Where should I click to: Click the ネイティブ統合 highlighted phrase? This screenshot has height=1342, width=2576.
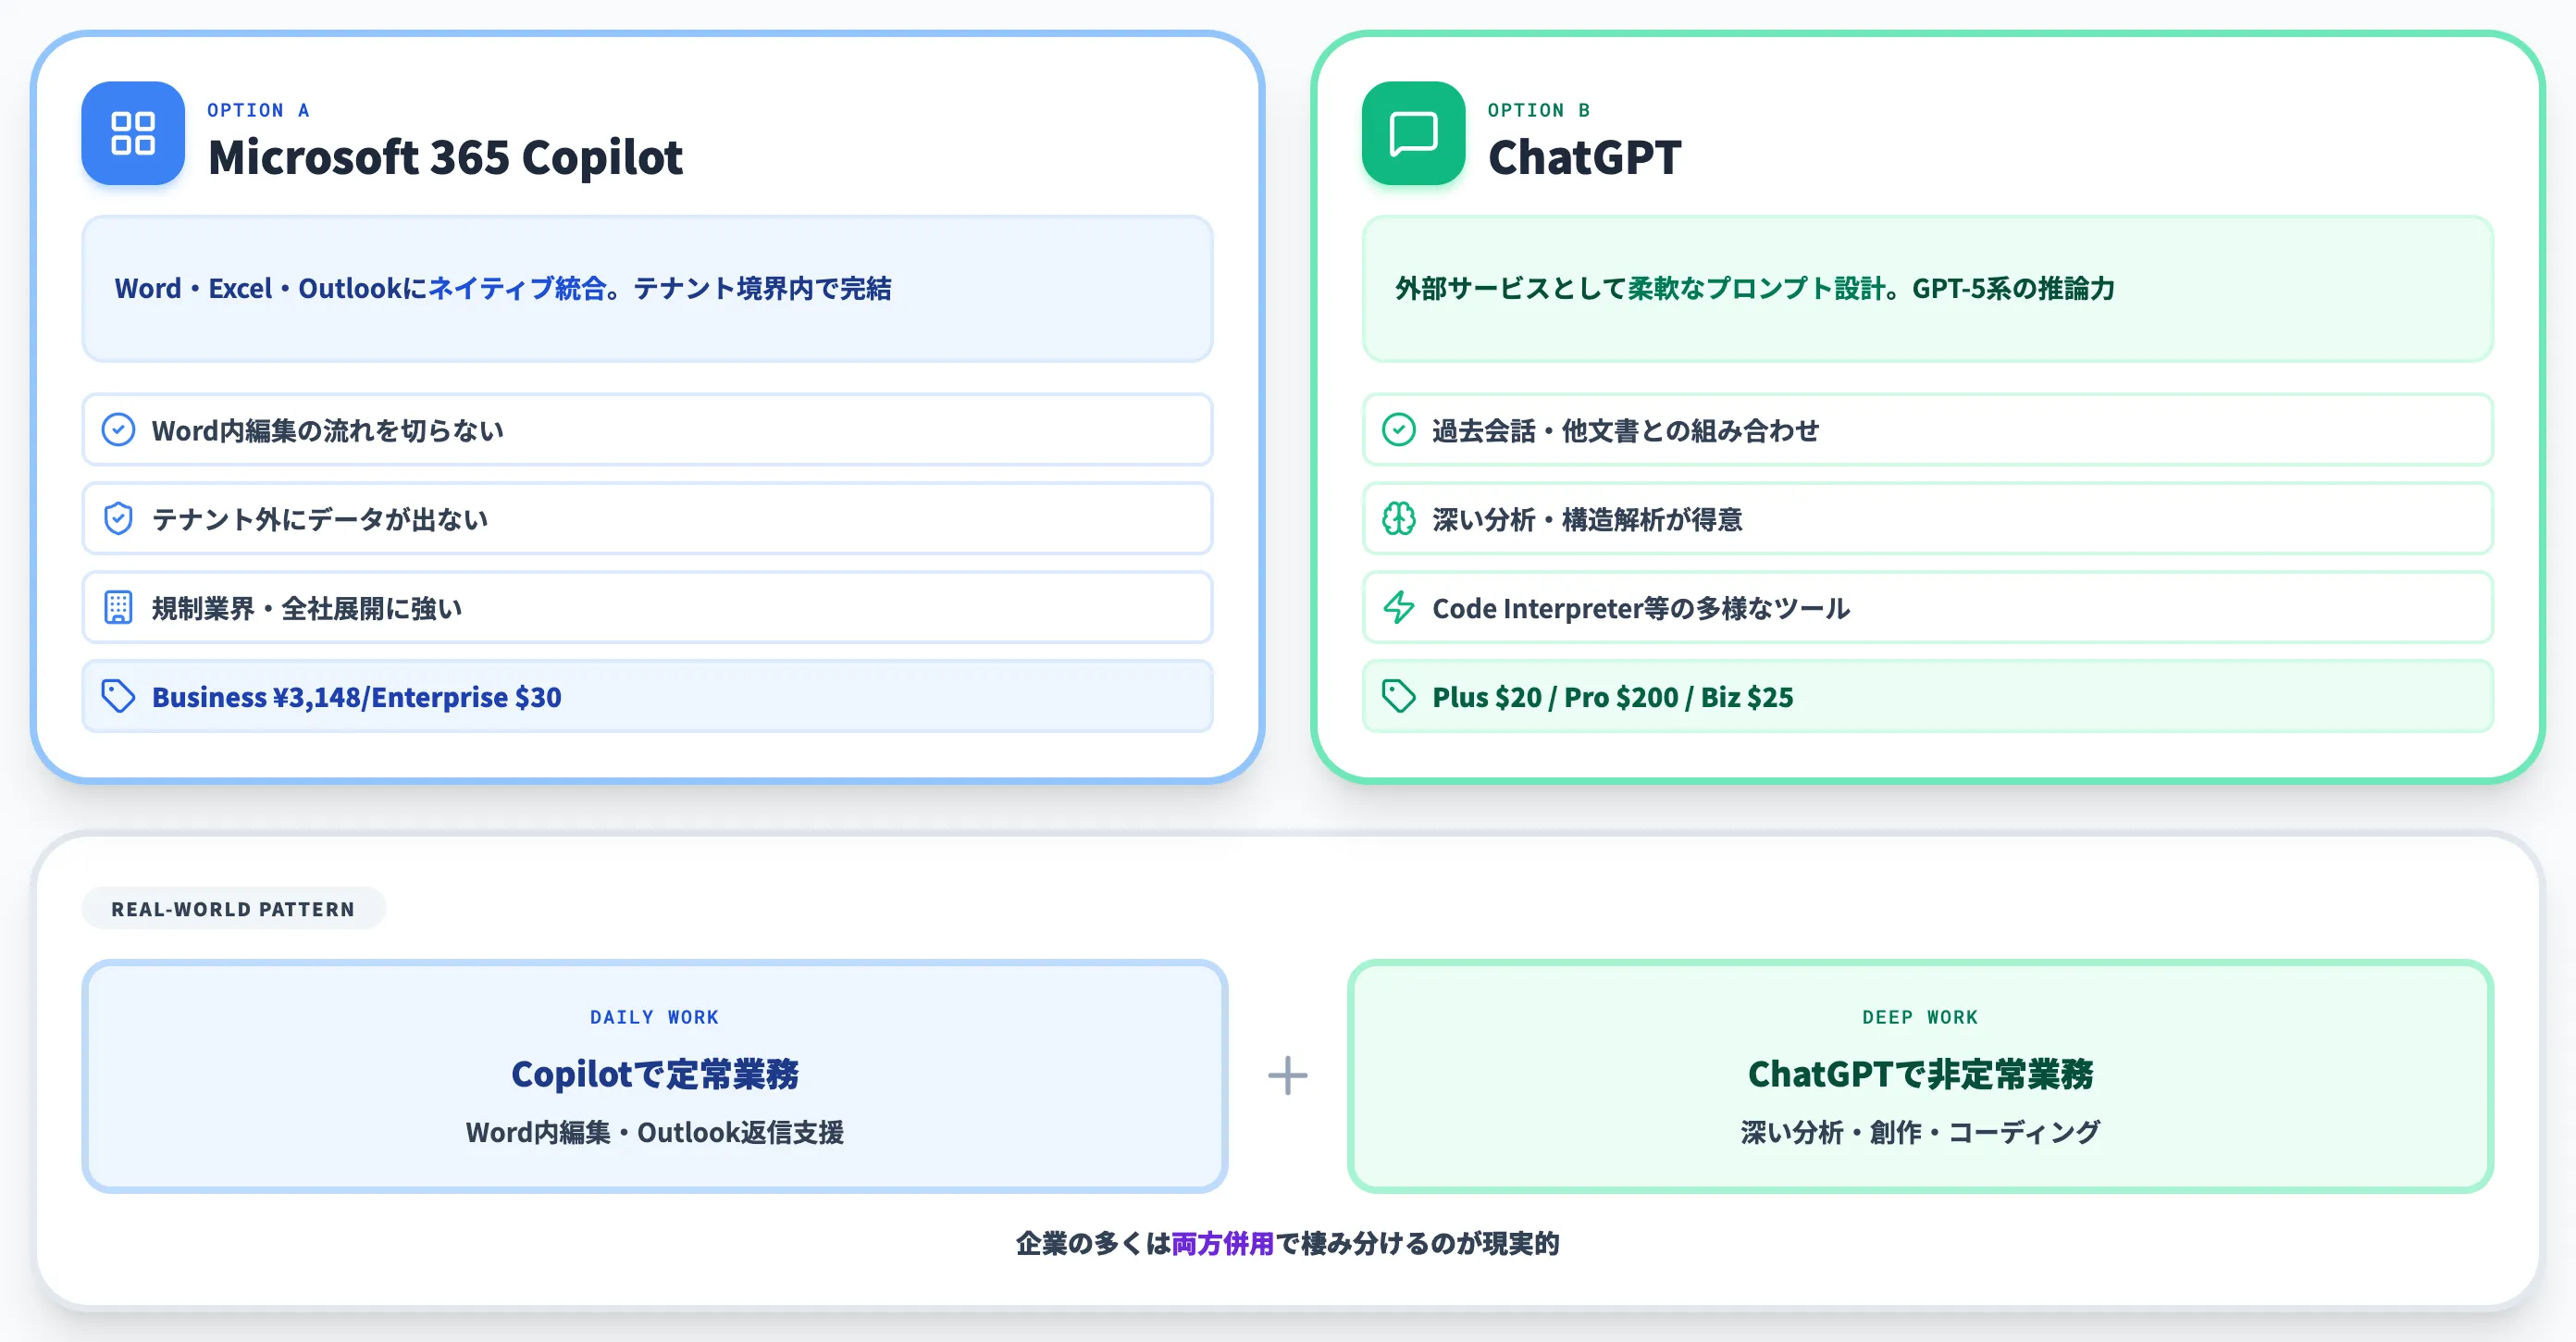(x=517, y=289)
